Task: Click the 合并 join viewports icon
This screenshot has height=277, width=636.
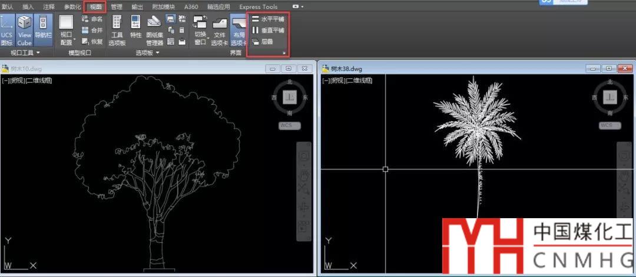Action: coord(85,30)
